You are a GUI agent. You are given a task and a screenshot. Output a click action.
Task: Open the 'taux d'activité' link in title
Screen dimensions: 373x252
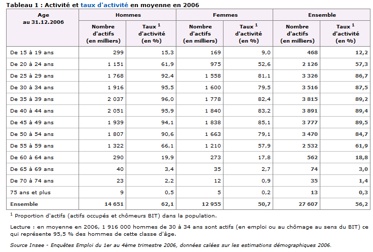(104, 5)
